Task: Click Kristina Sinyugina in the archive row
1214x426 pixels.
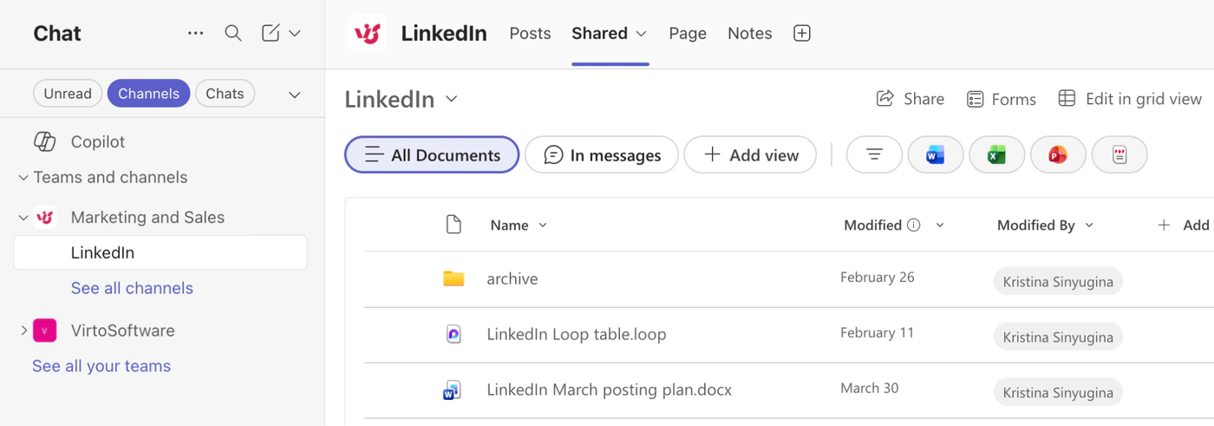Action: [x=1058, y=281]
